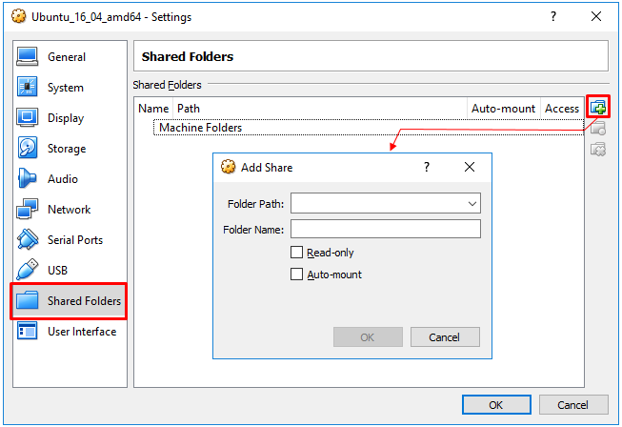Click the Settings window help question mark
Screen dimensions: 622x427
[553, 16]
